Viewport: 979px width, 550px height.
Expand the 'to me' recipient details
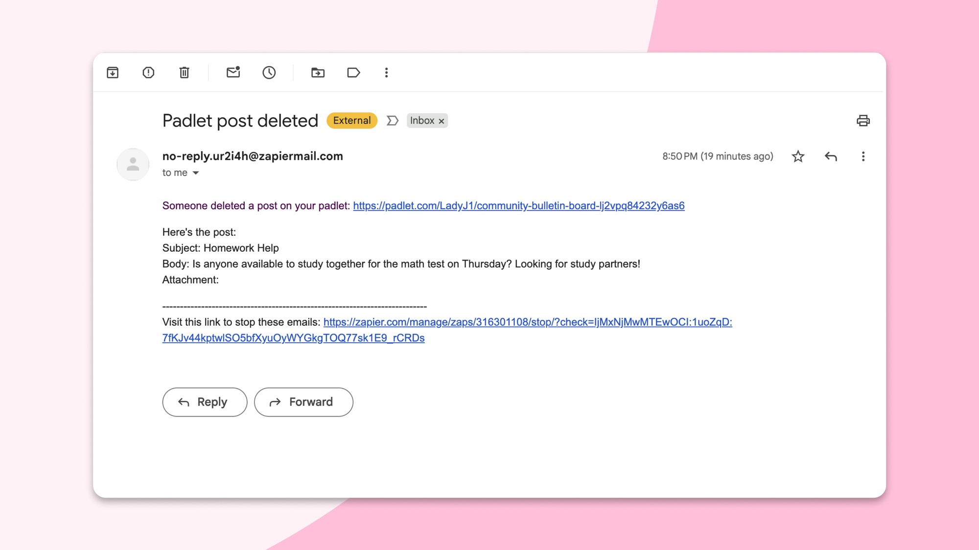point(196,173)
